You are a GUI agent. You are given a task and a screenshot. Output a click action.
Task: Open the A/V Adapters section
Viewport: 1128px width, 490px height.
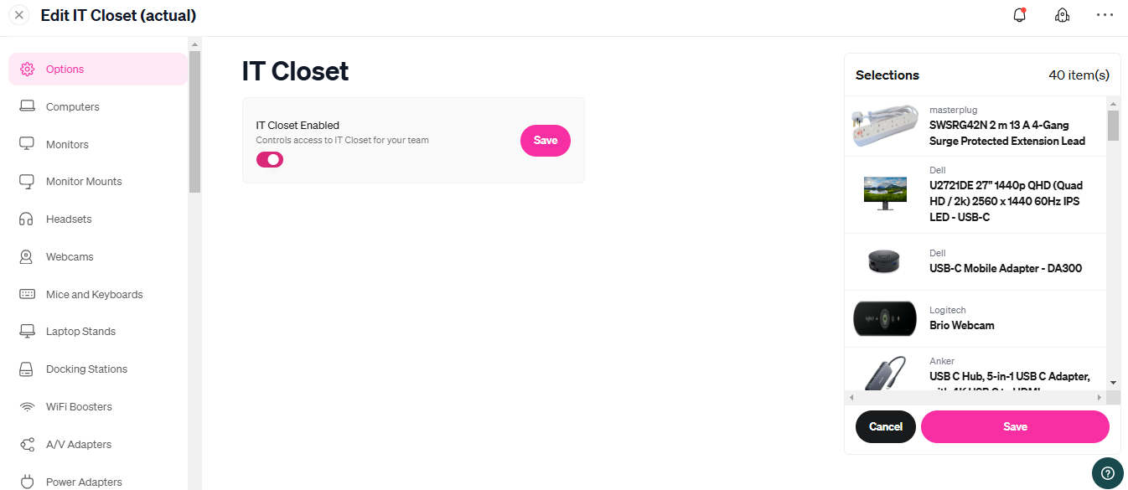78,444
